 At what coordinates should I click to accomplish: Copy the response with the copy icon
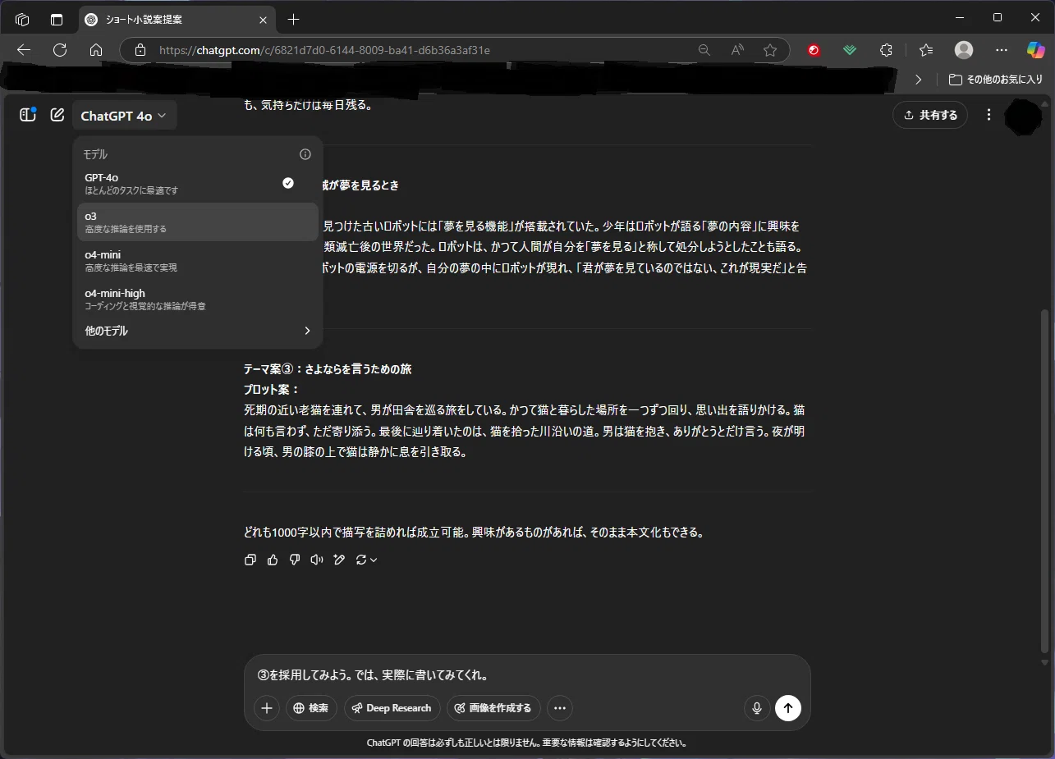click(250, 560)
